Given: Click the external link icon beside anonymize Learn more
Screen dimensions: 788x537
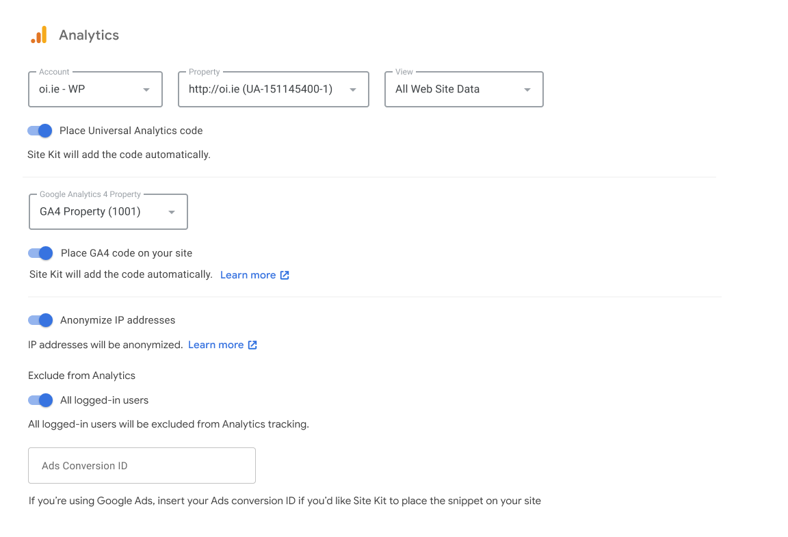Looking at the screenshot, I should (x=252, y=345).
